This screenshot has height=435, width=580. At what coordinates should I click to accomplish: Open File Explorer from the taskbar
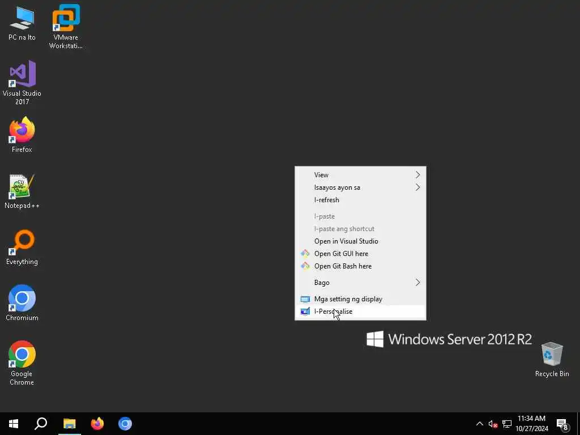[x=69, y=424]
